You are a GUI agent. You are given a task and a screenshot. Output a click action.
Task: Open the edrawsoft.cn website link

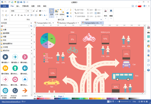[x=11, y=101]
